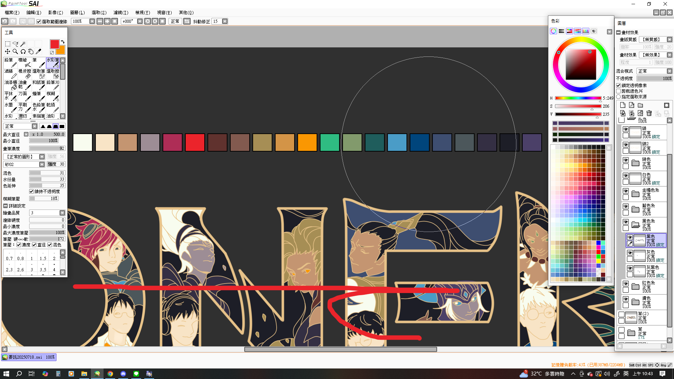Select the magic wand tool
This screenshot has height=379, width=674.
23,44
